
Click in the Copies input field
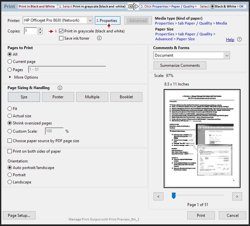[x=30, y=31]
